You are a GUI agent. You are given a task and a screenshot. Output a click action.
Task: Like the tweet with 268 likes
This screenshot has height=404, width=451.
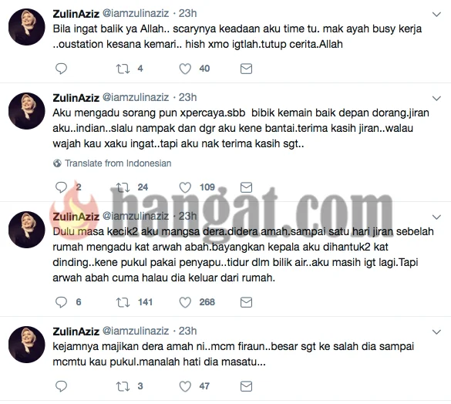[185, 302]
